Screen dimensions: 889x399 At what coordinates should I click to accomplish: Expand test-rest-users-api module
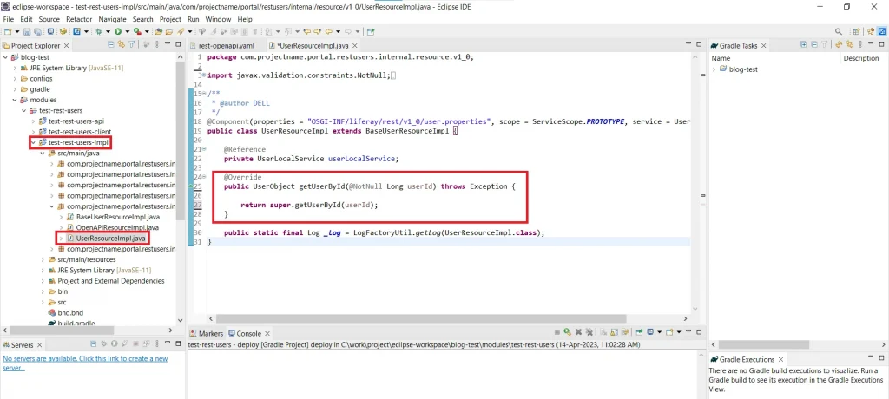[x=34, y=121]
